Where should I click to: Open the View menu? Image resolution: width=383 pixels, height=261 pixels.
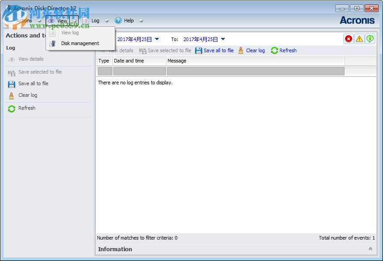pos(62,21)
